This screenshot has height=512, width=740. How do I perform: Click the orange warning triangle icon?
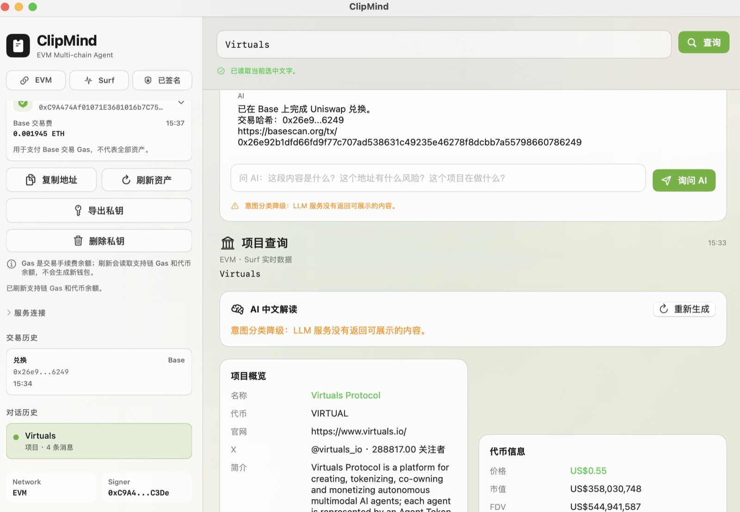[235, 206]
